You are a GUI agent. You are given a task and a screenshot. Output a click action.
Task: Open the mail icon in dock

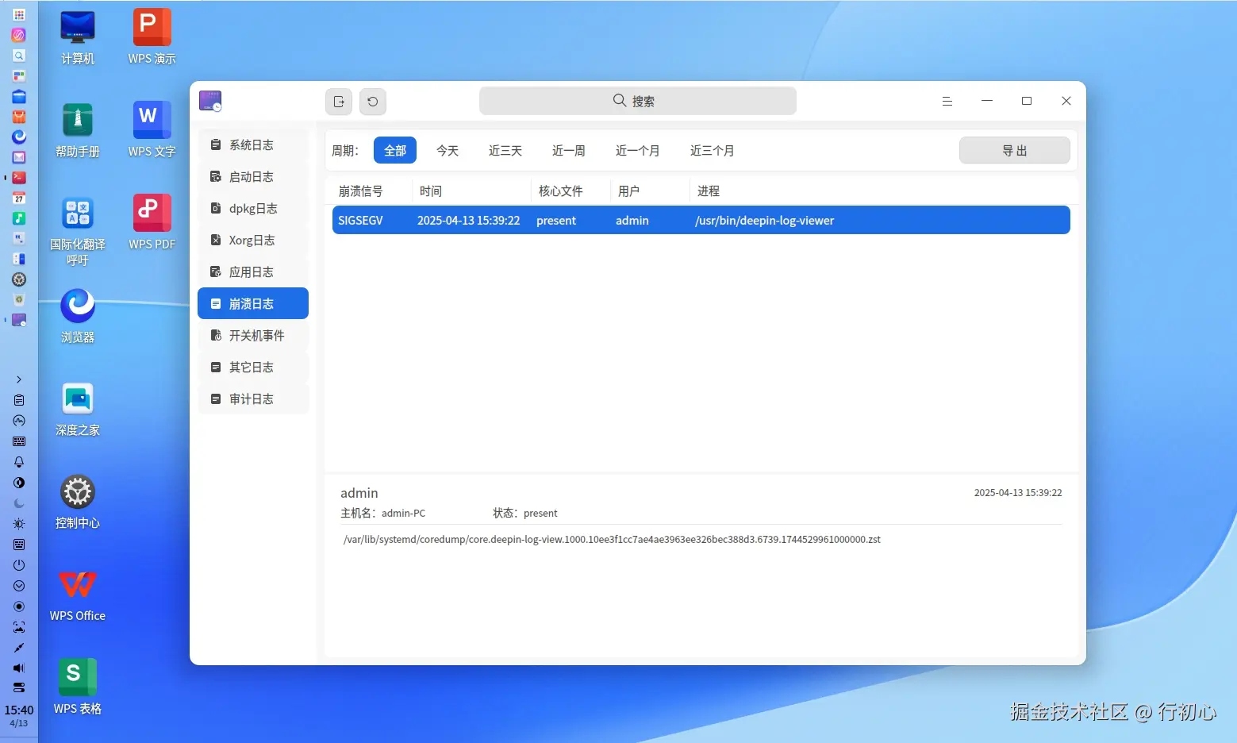19,157
